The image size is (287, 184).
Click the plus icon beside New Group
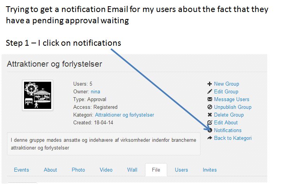pyautogui.click(x=209, y=84)
